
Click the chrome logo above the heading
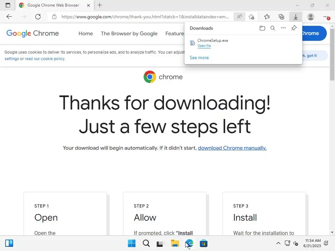163,77
